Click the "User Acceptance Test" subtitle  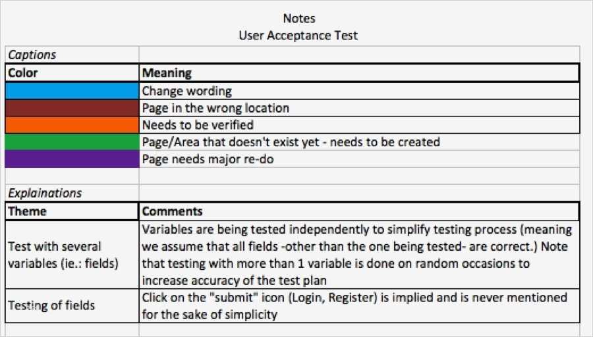point(298,35)
